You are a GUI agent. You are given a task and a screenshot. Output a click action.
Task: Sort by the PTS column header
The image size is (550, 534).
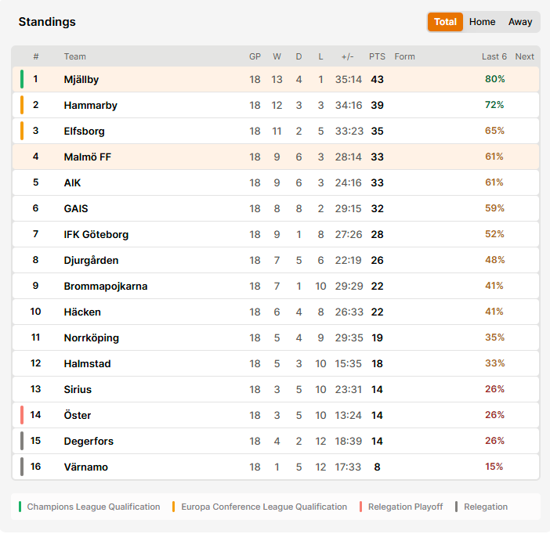point(377,56)
